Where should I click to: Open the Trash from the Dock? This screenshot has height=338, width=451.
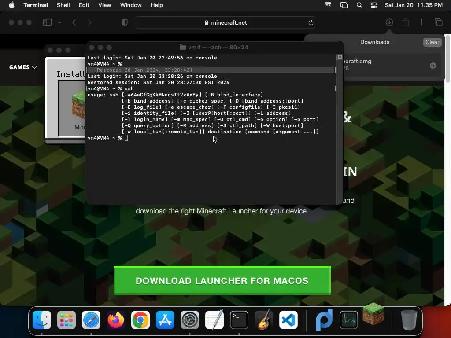tap(409, 320)
